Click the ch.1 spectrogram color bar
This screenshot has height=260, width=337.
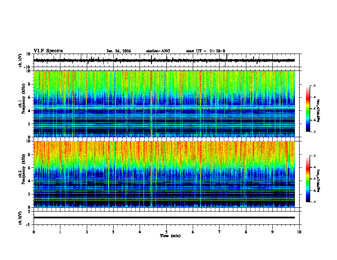point(308,109)
